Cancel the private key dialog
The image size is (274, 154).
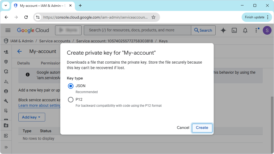pyautogui.click(x=183, y=128)
